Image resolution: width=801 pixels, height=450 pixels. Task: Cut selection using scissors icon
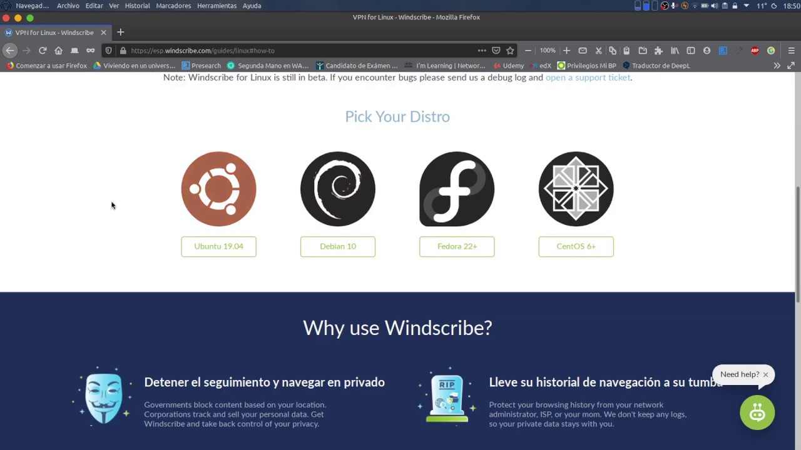click(x=598, y=51)
